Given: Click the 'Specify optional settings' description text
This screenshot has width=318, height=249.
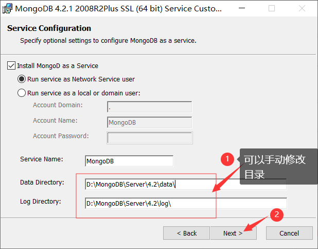Looking at the screenshot, I should coord(108,41).
